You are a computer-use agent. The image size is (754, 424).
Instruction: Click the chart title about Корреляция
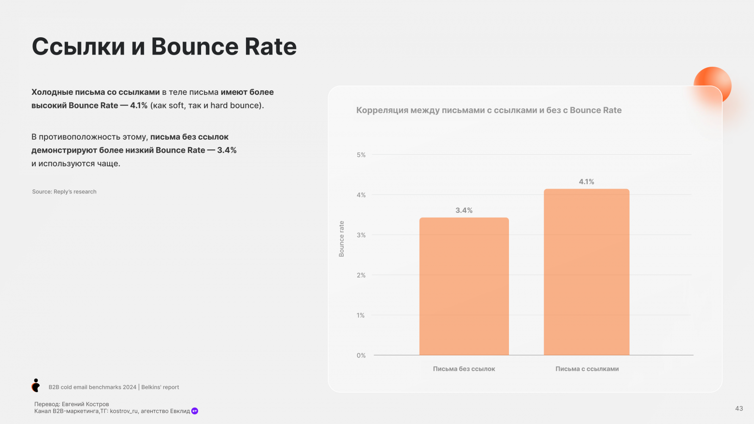pyautogui.click(x=489, y=110)
